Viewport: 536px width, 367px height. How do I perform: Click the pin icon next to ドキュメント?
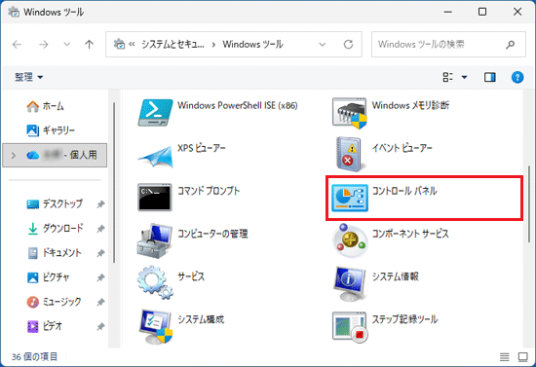100,253
